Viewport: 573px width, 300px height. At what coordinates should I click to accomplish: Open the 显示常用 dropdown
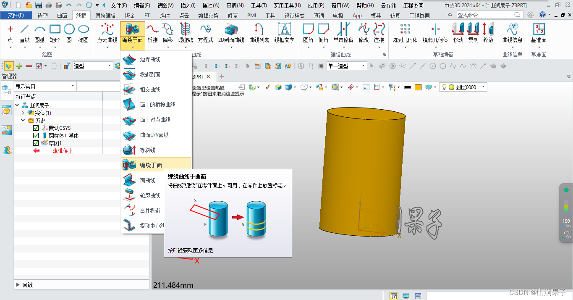[73, 86]
